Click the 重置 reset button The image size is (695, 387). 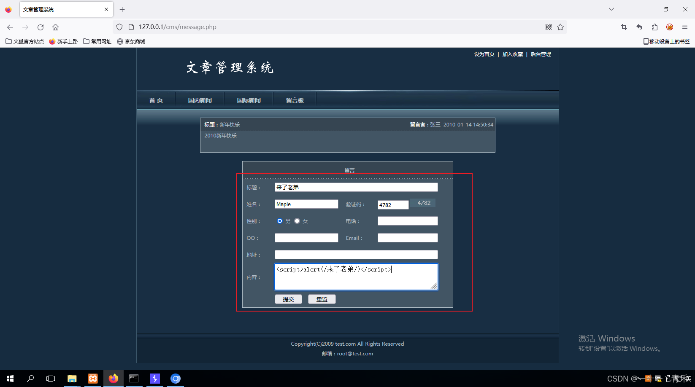coord(322,299)
